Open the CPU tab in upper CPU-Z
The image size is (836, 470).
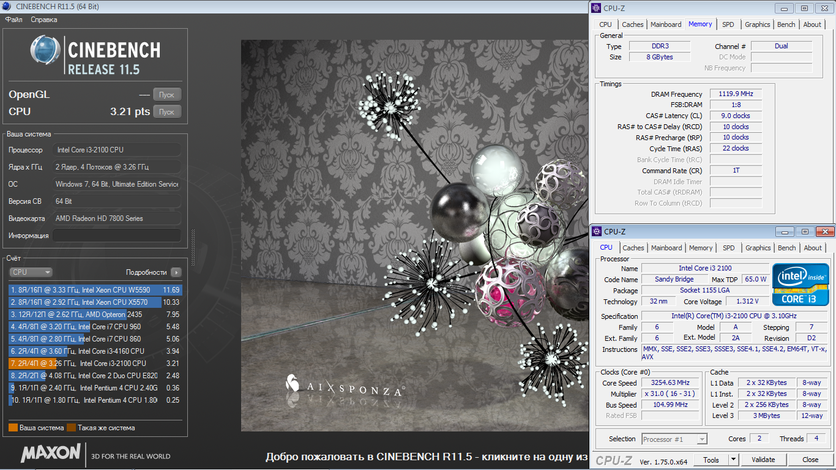[x=605, y=24]
